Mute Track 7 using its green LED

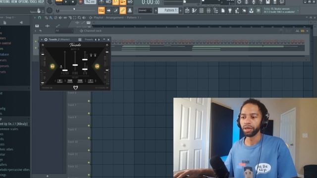click(89, 113)
